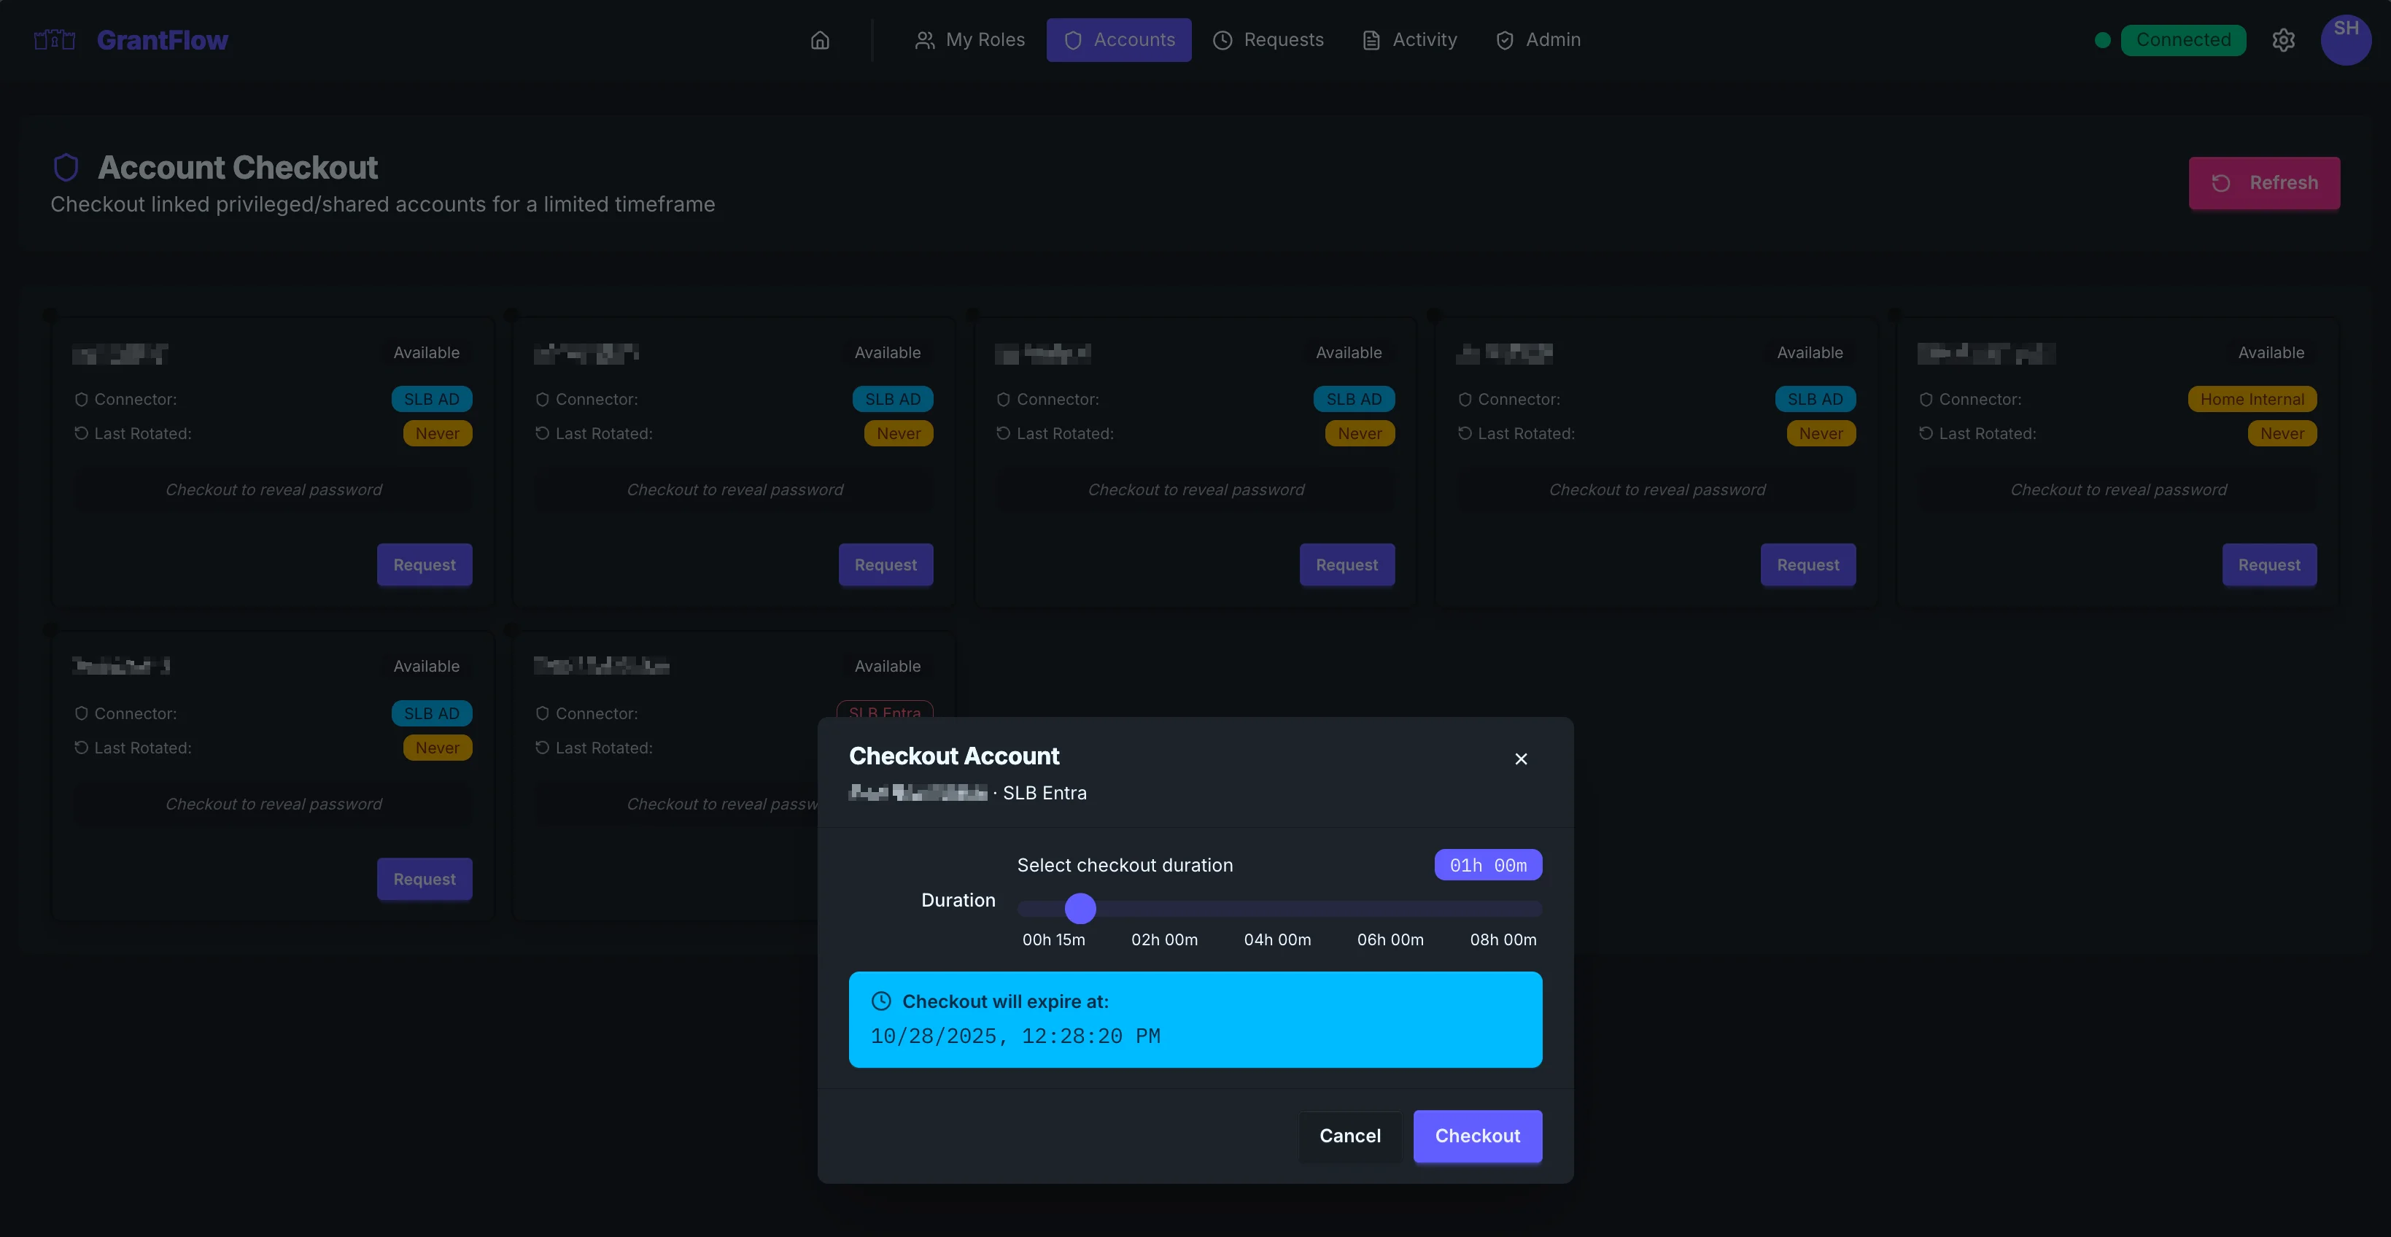Viewport: 2391px width, 1237px height.
Task: Close the Checkout Account dialog
Action: [x=1520, y=758]
